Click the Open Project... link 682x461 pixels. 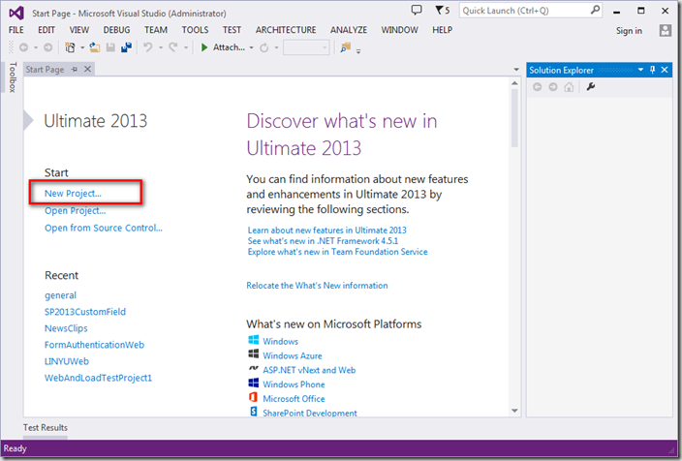click(76, 211)
